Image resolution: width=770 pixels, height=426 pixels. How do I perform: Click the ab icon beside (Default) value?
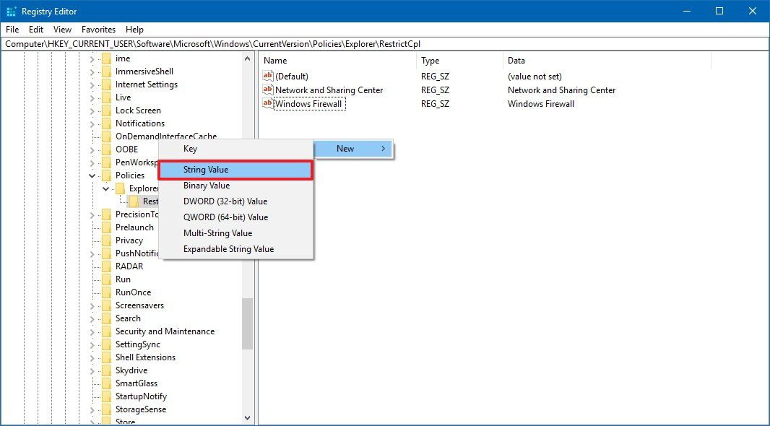coord(267,76)
